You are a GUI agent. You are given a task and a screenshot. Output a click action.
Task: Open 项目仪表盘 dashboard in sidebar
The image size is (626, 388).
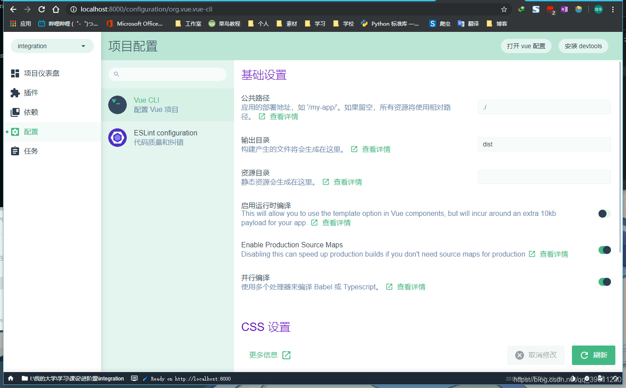(52, 73)
